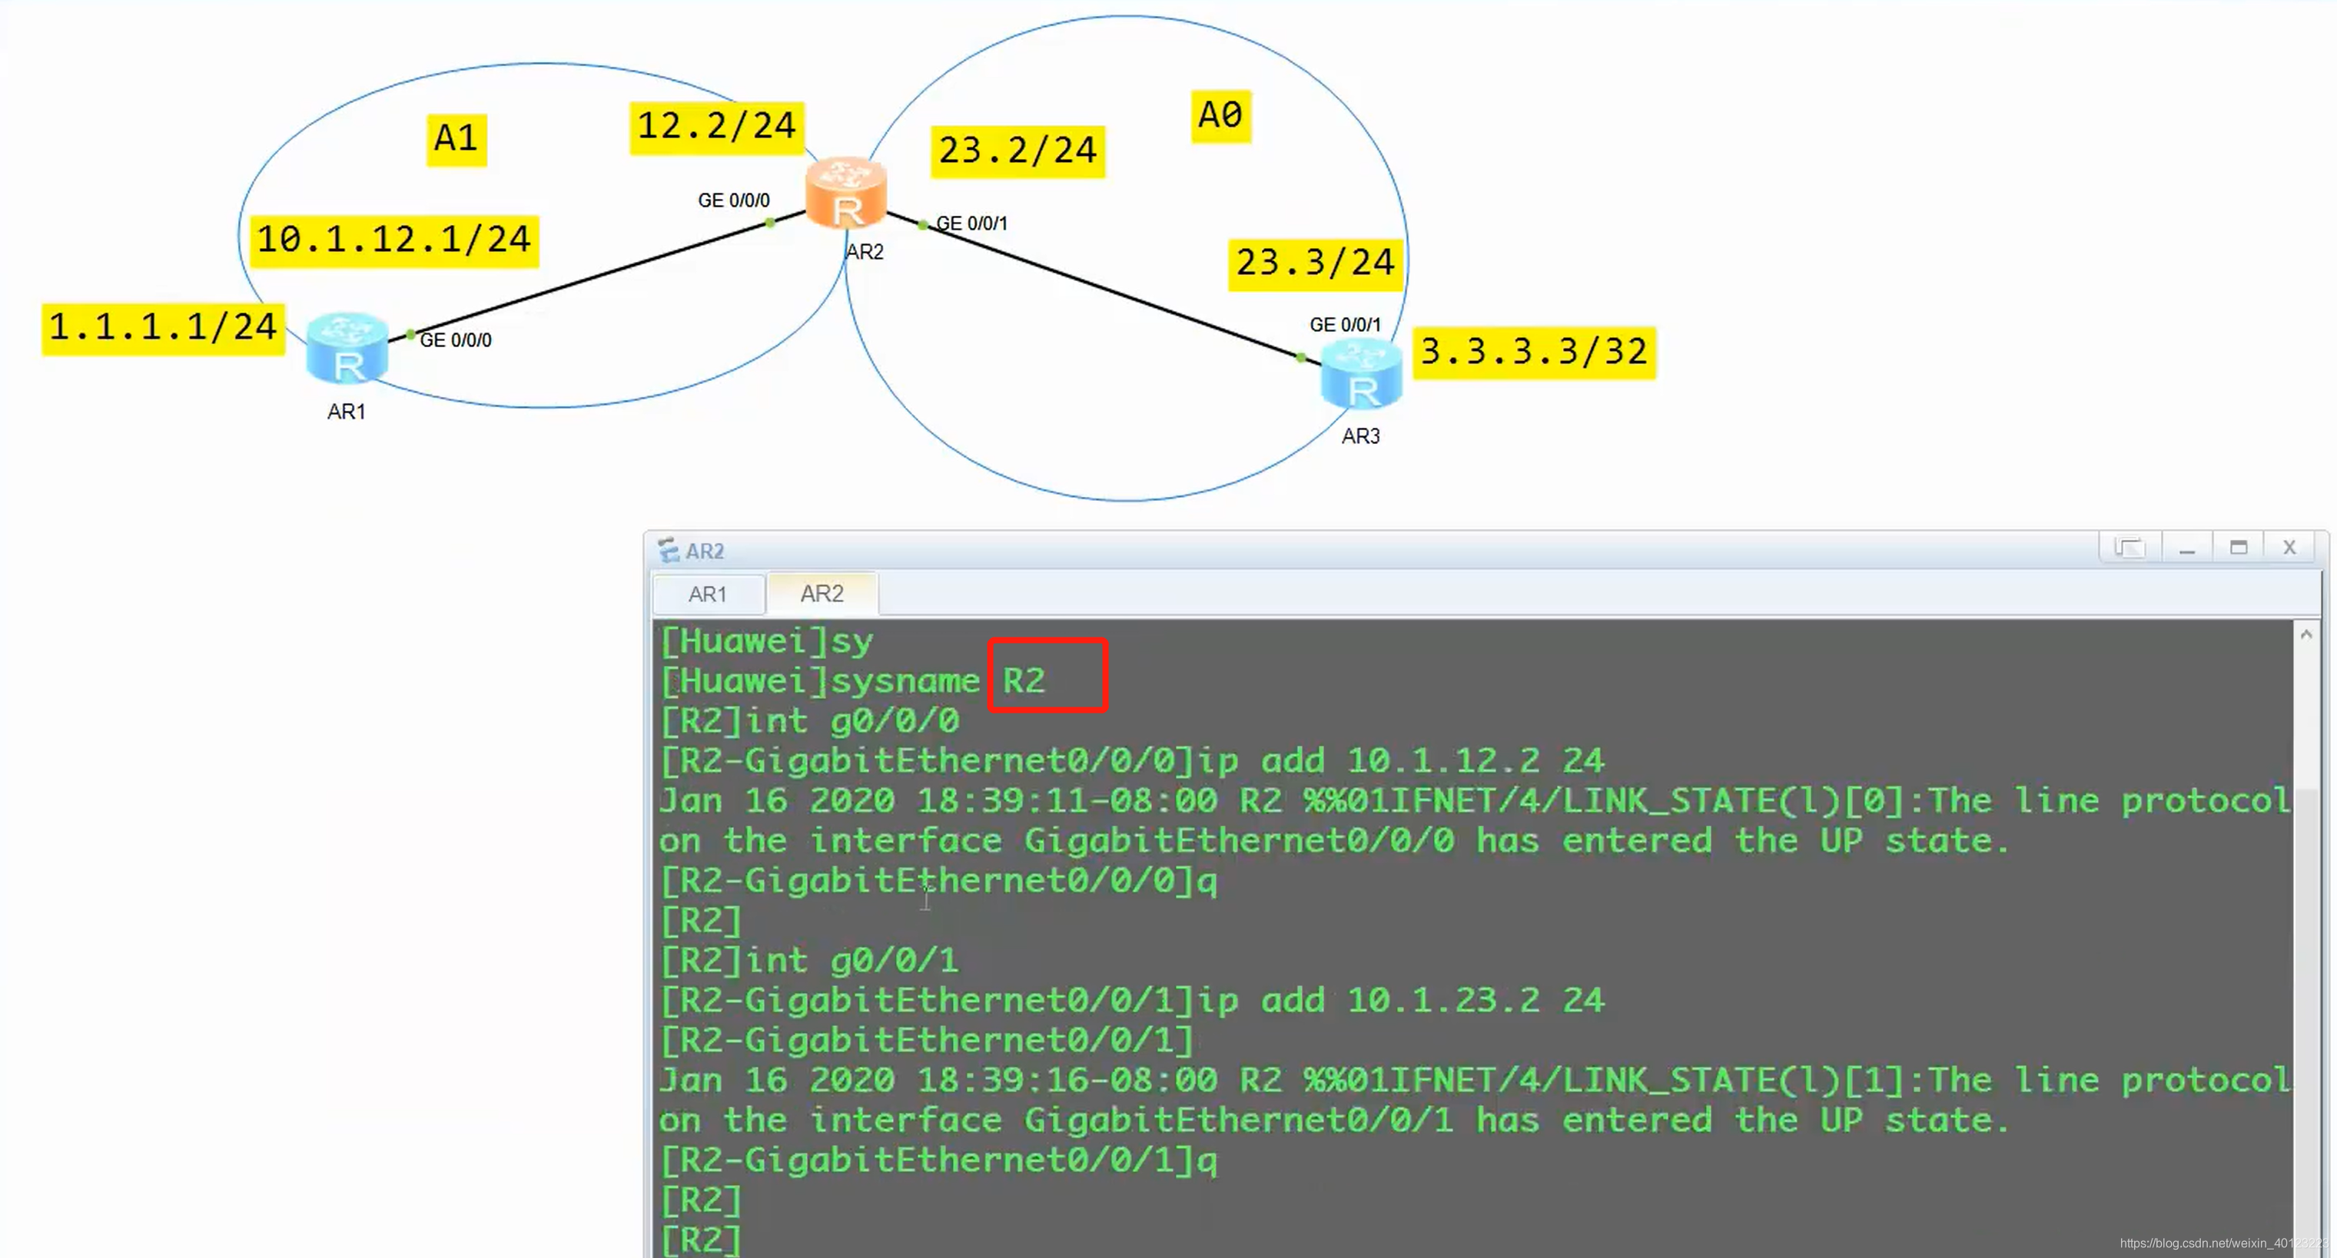Select the orange AR2 router icon
This screenshot has height=1258, width=2337.
point(845,194)
